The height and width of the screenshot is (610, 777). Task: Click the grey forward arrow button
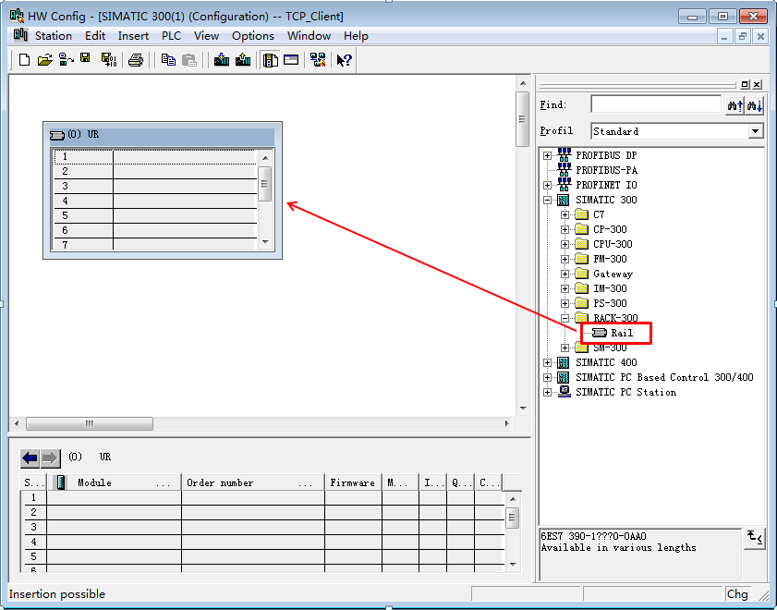point(50,458)
